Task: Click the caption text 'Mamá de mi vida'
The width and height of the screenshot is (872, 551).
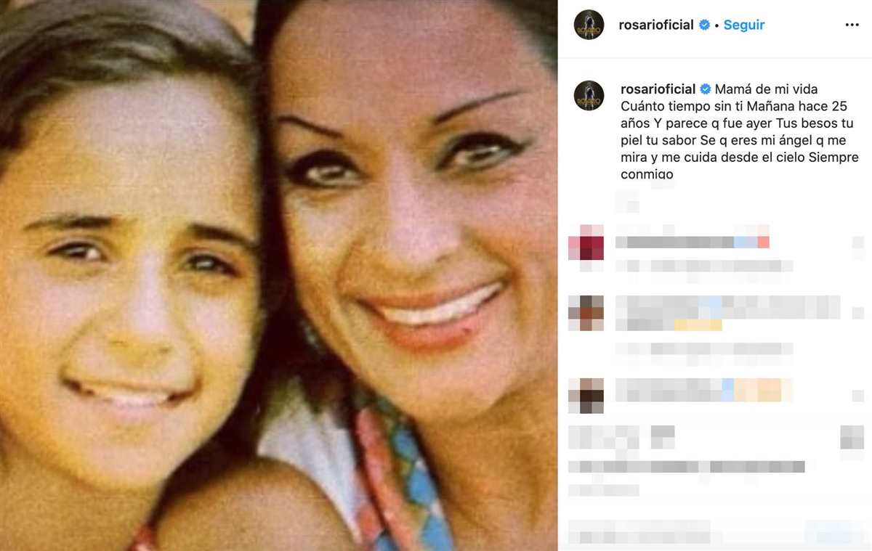Action: (x=767, y=89)
